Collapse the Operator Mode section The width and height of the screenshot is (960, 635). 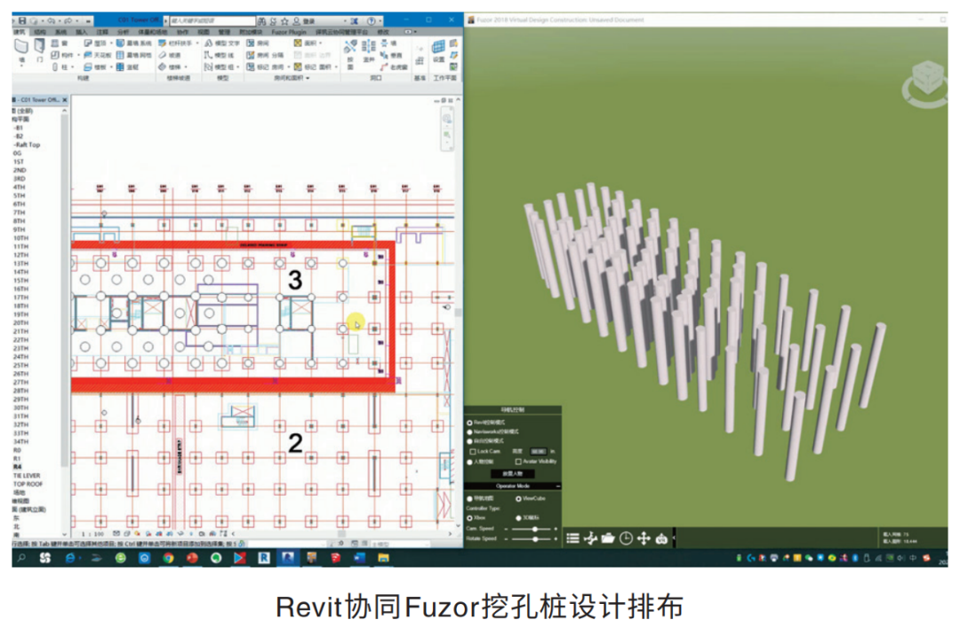557,487
